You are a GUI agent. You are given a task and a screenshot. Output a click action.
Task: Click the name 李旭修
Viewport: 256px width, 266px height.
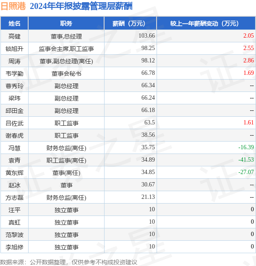[15, 247]
